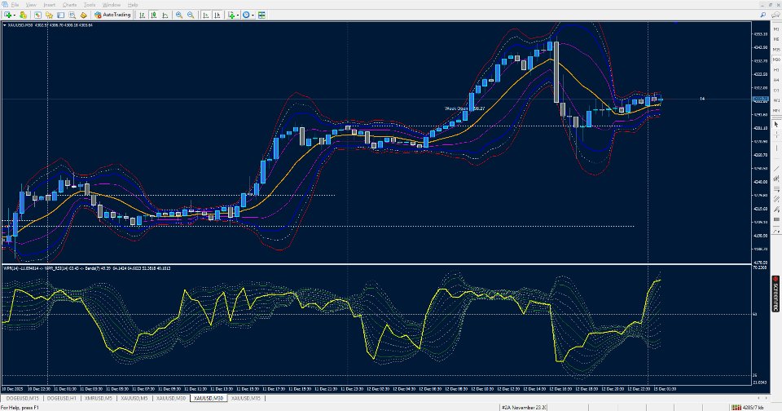Screen dimensions: 782x411
Task: Switch timeframe to H4
Action: pos(776,80)
